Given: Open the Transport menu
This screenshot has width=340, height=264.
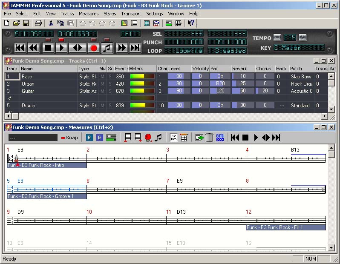Looking at the screenshot, I should click(131, 14).
